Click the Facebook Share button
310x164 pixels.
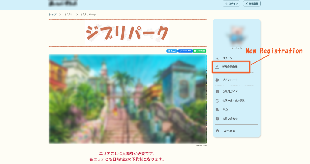(x=185, y=51)
